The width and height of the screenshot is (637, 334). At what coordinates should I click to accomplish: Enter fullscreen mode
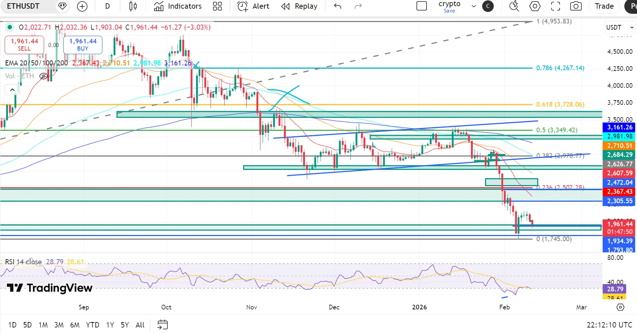[x=555, y=6]
